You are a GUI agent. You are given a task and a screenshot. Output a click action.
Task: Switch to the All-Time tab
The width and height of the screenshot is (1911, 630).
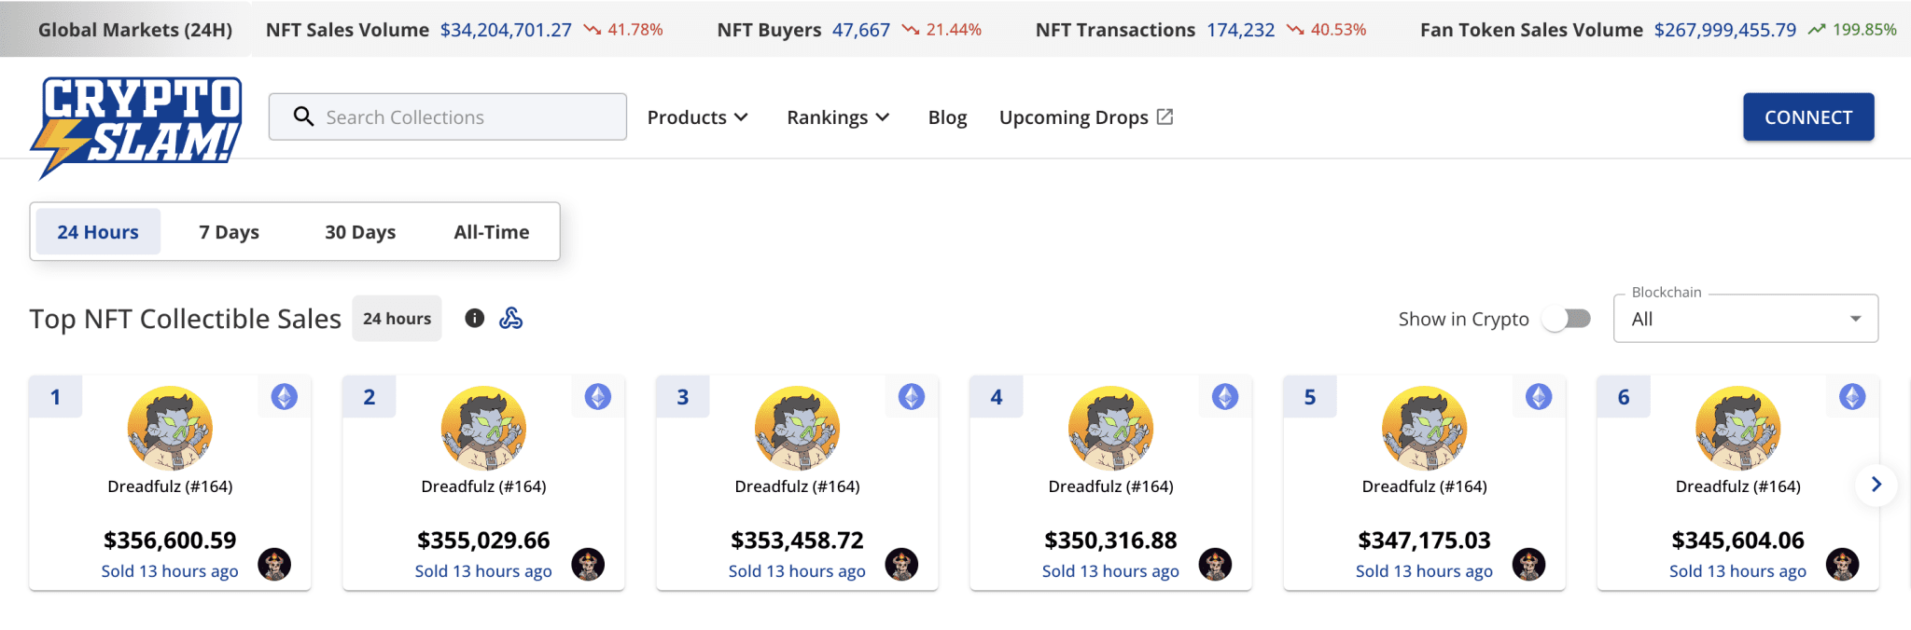coord(492,232)
